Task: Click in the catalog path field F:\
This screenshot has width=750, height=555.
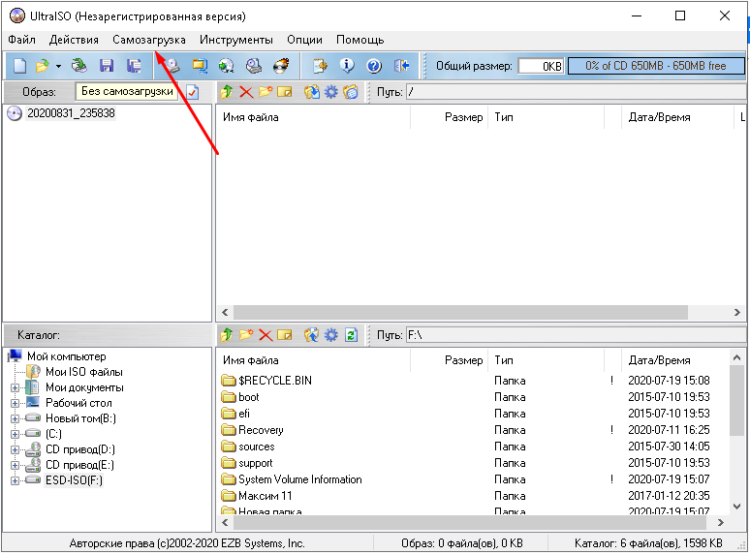Action: coord(576,335)
